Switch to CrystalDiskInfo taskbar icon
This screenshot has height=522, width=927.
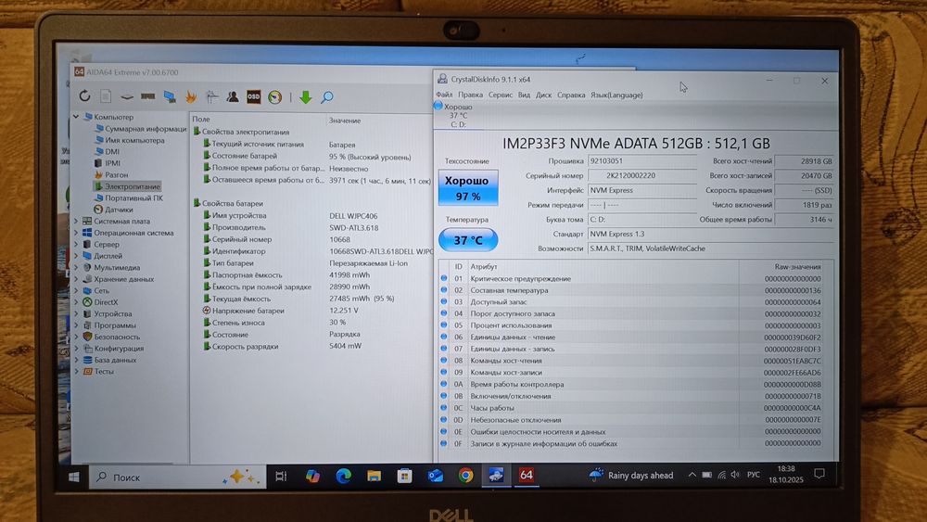(495, 475)
